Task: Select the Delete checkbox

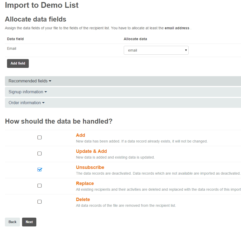Action: (x=39, y=202)
